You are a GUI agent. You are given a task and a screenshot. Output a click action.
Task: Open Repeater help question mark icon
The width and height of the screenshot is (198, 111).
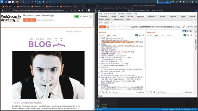coord(195,27)
